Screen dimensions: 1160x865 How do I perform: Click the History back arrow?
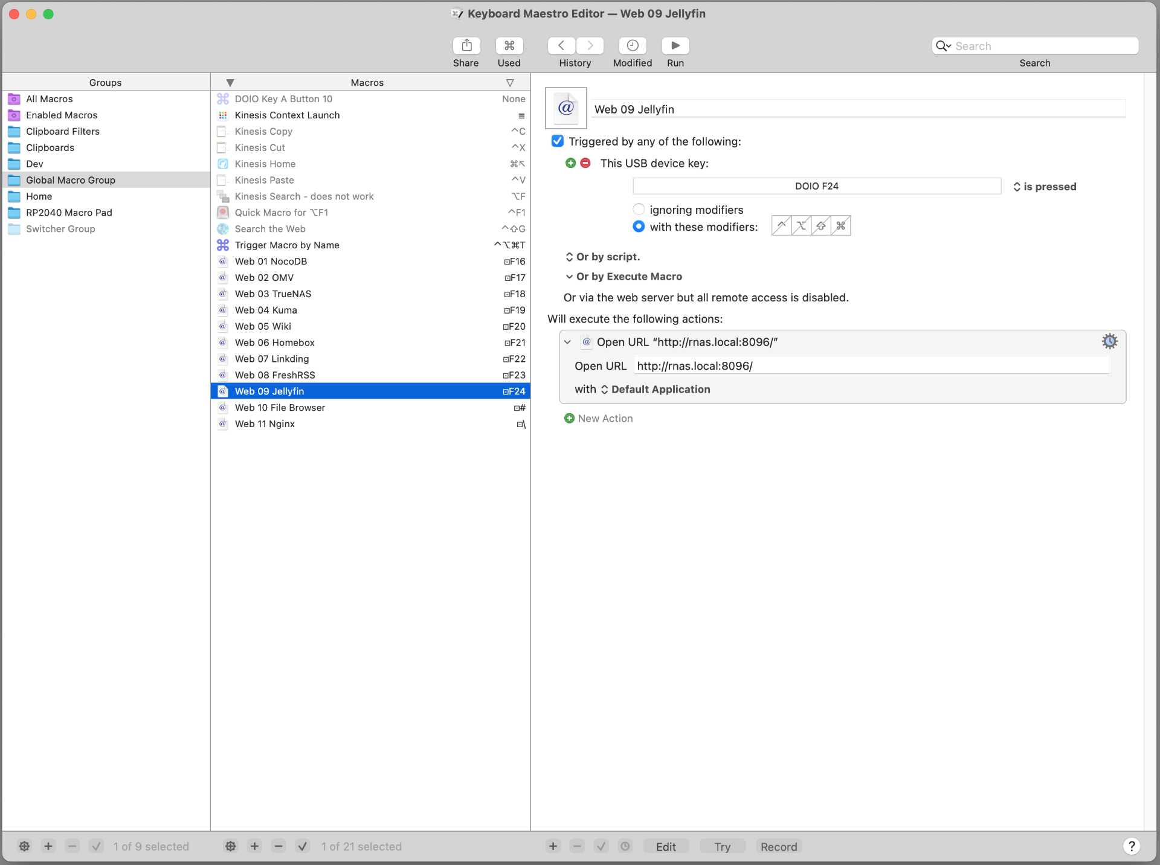(x=561, y=45)
